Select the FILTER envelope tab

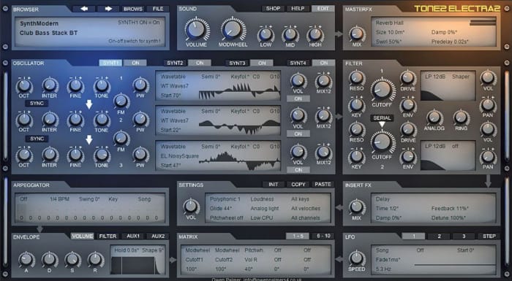coord(108,236)
